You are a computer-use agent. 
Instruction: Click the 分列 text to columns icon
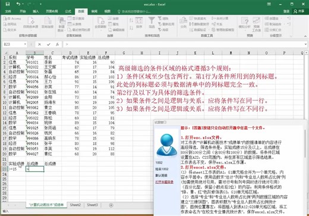pyautogui.click(x=183, y=23)
